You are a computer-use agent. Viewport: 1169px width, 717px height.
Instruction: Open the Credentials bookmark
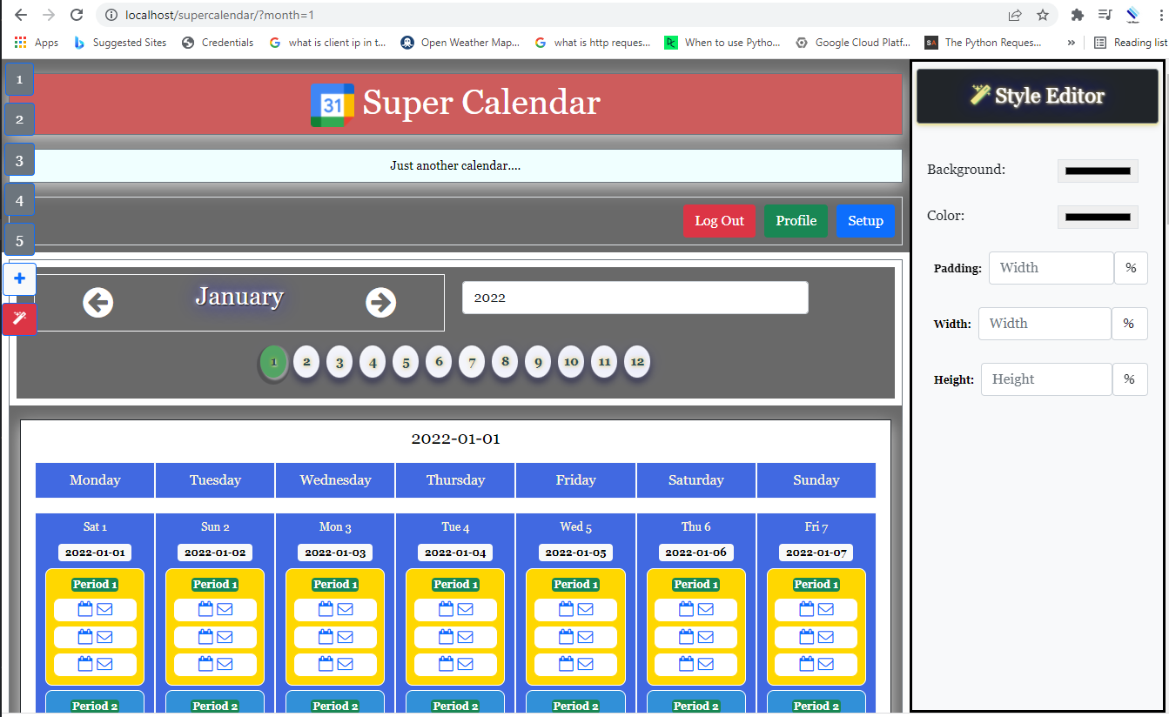click(218, 42)
